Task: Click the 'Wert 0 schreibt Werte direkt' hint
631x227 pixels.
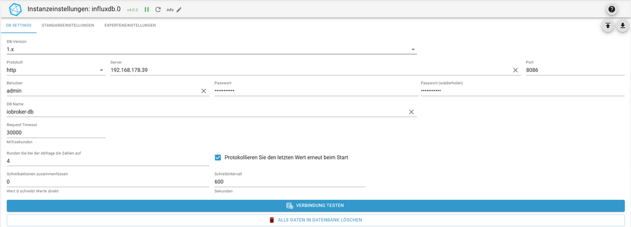Action: [33, 191]
